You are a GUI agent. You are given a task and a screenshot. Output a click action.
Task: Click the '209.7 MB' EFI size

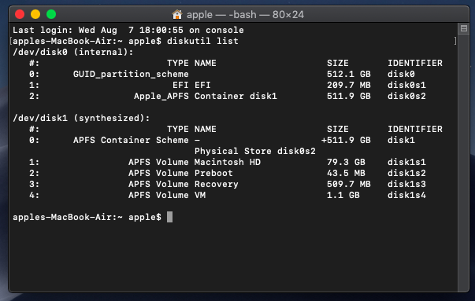click(x=349, y=85)
